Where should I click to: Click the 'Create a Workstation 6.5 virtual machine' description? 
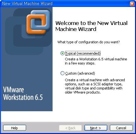click(96, 61)
